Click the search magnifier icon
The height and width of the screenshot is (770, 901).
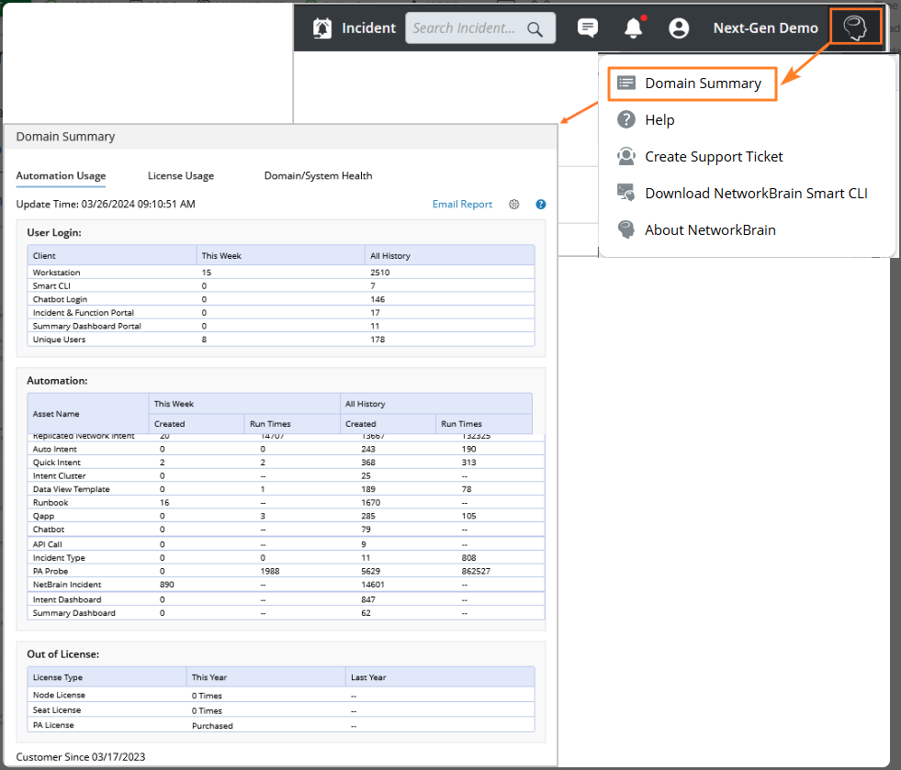point(535,28)
